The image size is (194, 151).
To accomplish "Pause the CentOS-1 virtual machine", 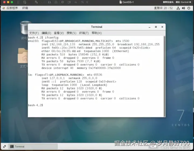I will [18, 2].
